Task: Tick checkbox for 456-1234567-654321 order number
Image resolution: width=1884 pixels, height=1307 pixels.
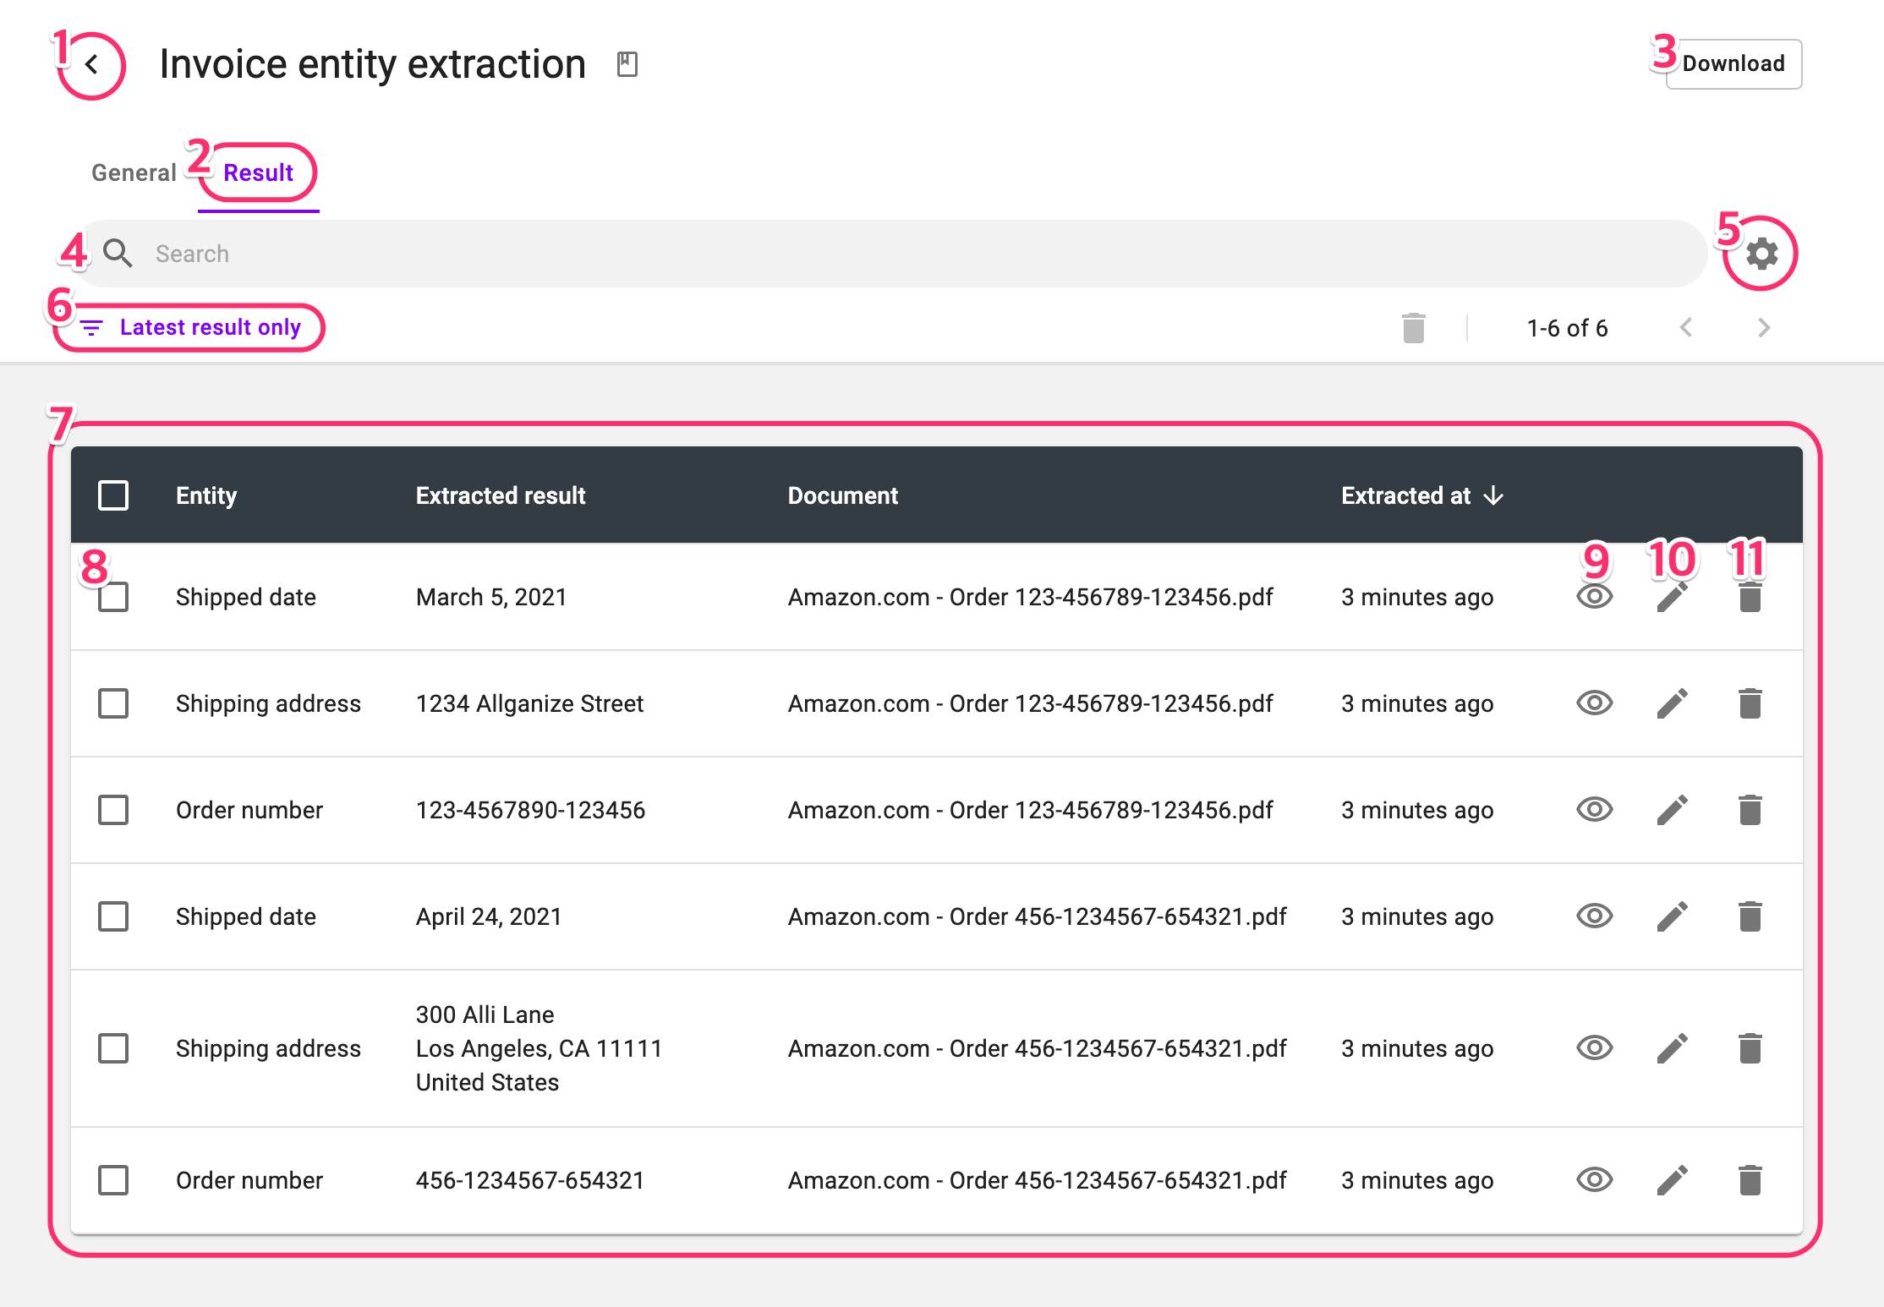Action: point(113,1180)
